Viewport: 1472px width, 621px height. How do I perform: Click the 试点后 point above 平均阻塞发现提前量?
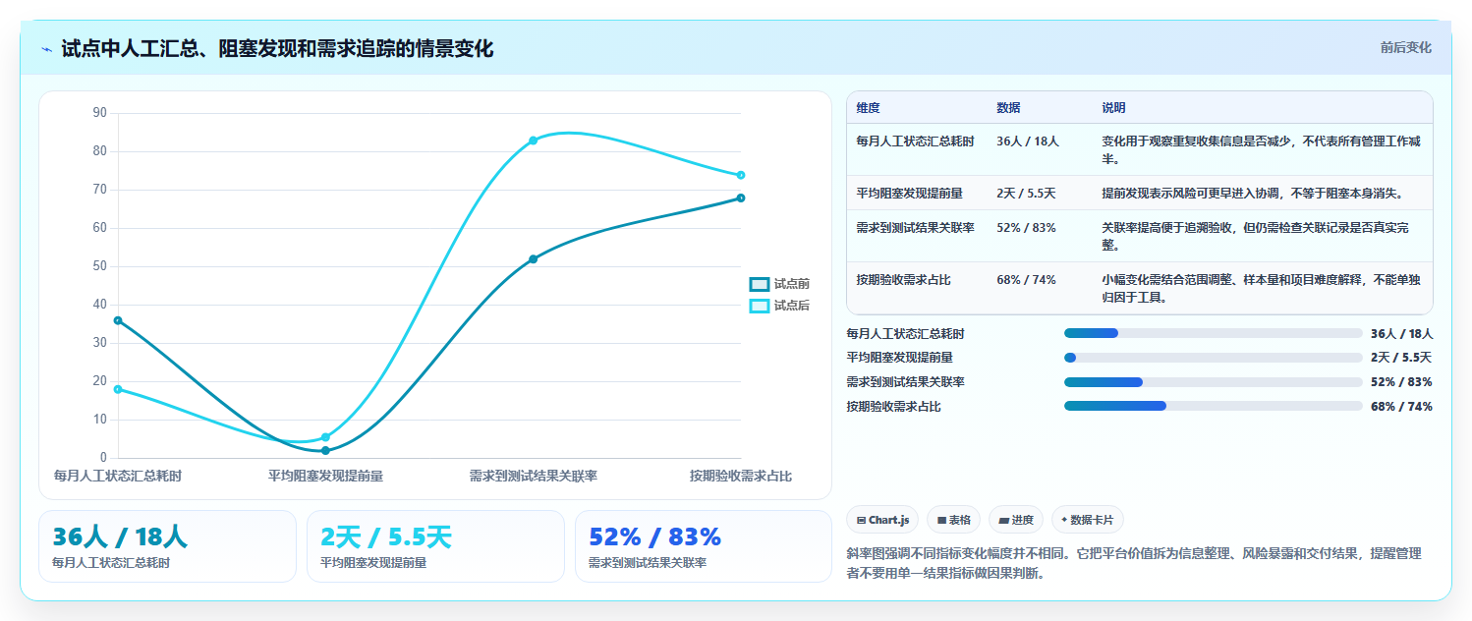(325, 437)
